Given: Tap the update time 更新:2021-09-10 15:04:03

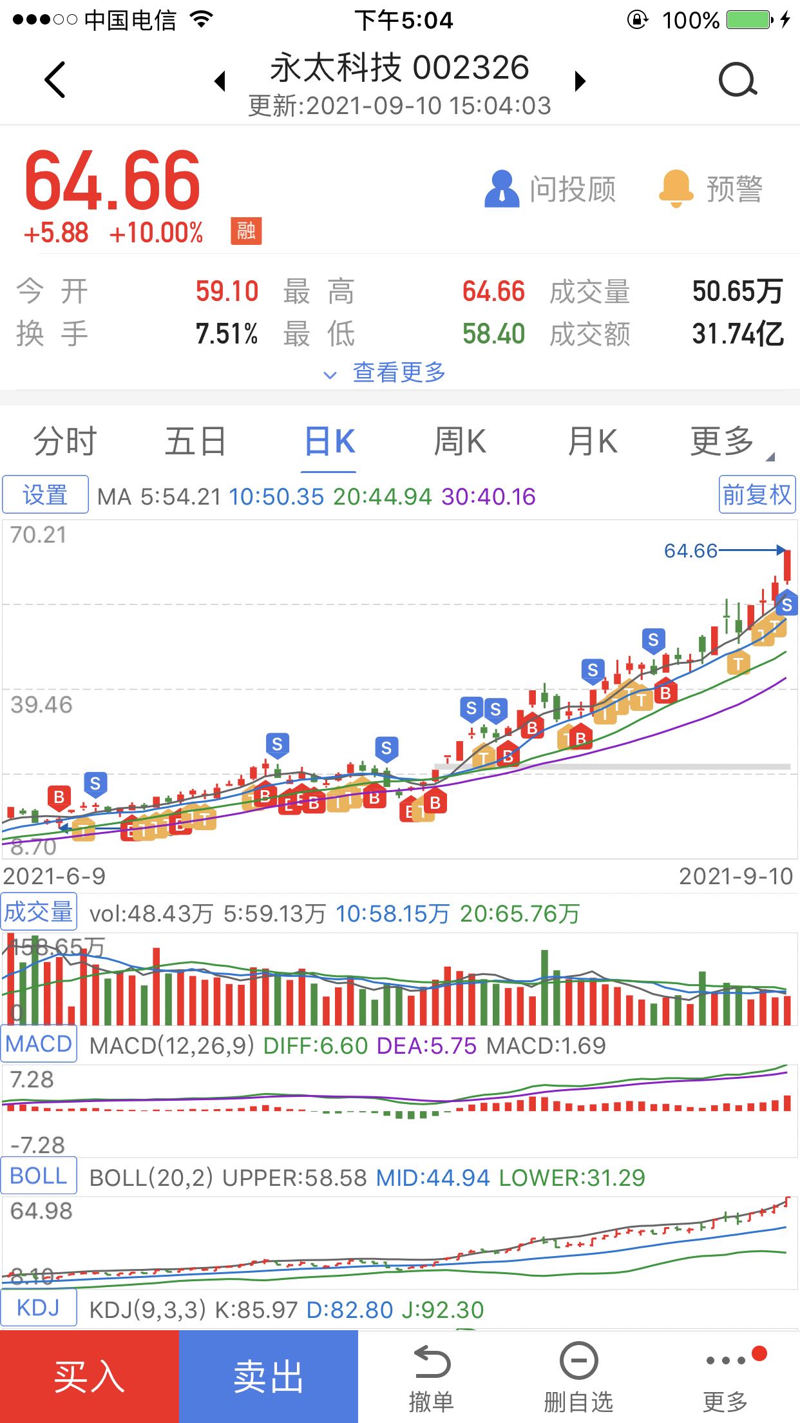Looking at the screenshot, I should (399, 106).
